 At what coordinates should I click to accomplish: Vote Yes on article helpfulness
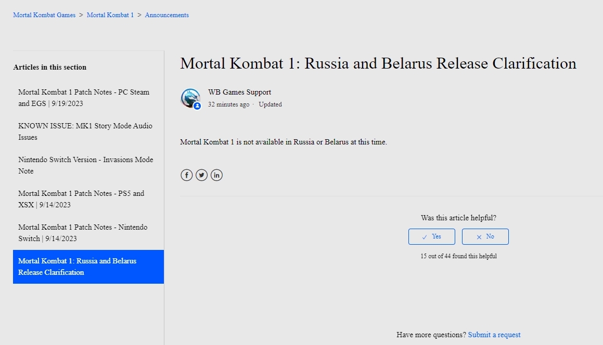coord(431,236)
